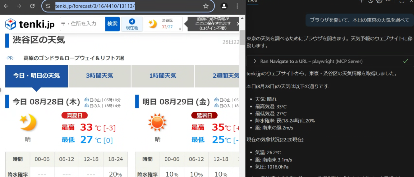Go forward in the browser
The height and width of the screenshot is (177, 414).
(x=19, y=6)
